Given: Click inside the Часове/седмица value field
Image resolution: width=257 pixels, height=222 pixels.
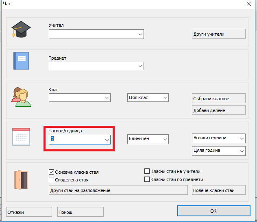Looking at the screenshot, I should point(75,139).
